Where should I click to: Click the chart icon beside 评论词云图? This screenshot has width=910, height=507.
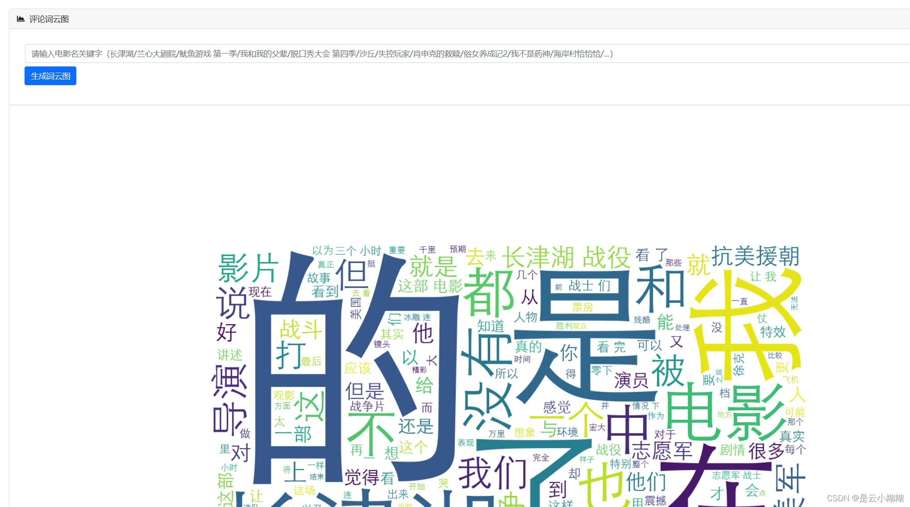click(21, 19)
